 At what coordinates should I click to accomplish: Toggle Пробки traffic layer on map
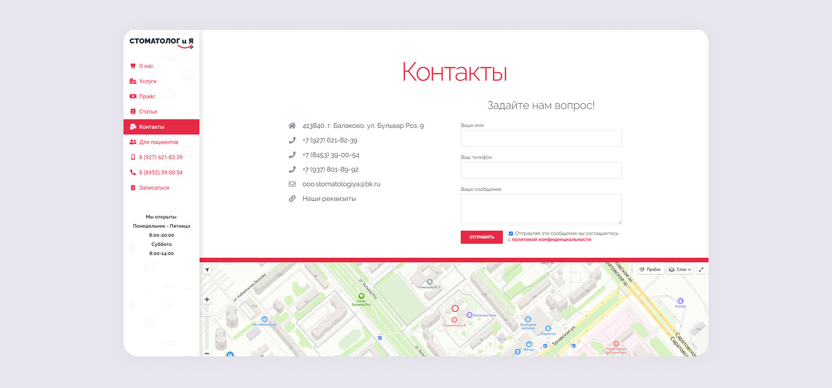650,270
